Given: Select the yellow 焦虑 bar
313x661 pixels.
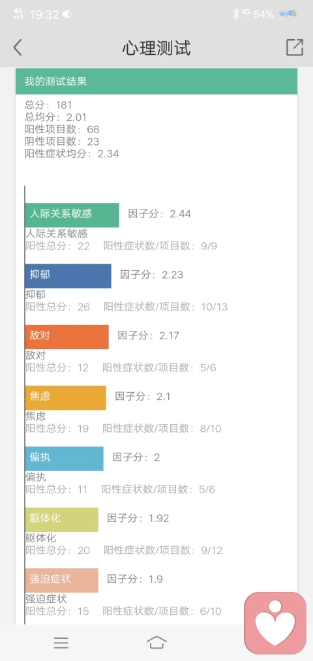Looking at the screenshot, I should 66,397.
